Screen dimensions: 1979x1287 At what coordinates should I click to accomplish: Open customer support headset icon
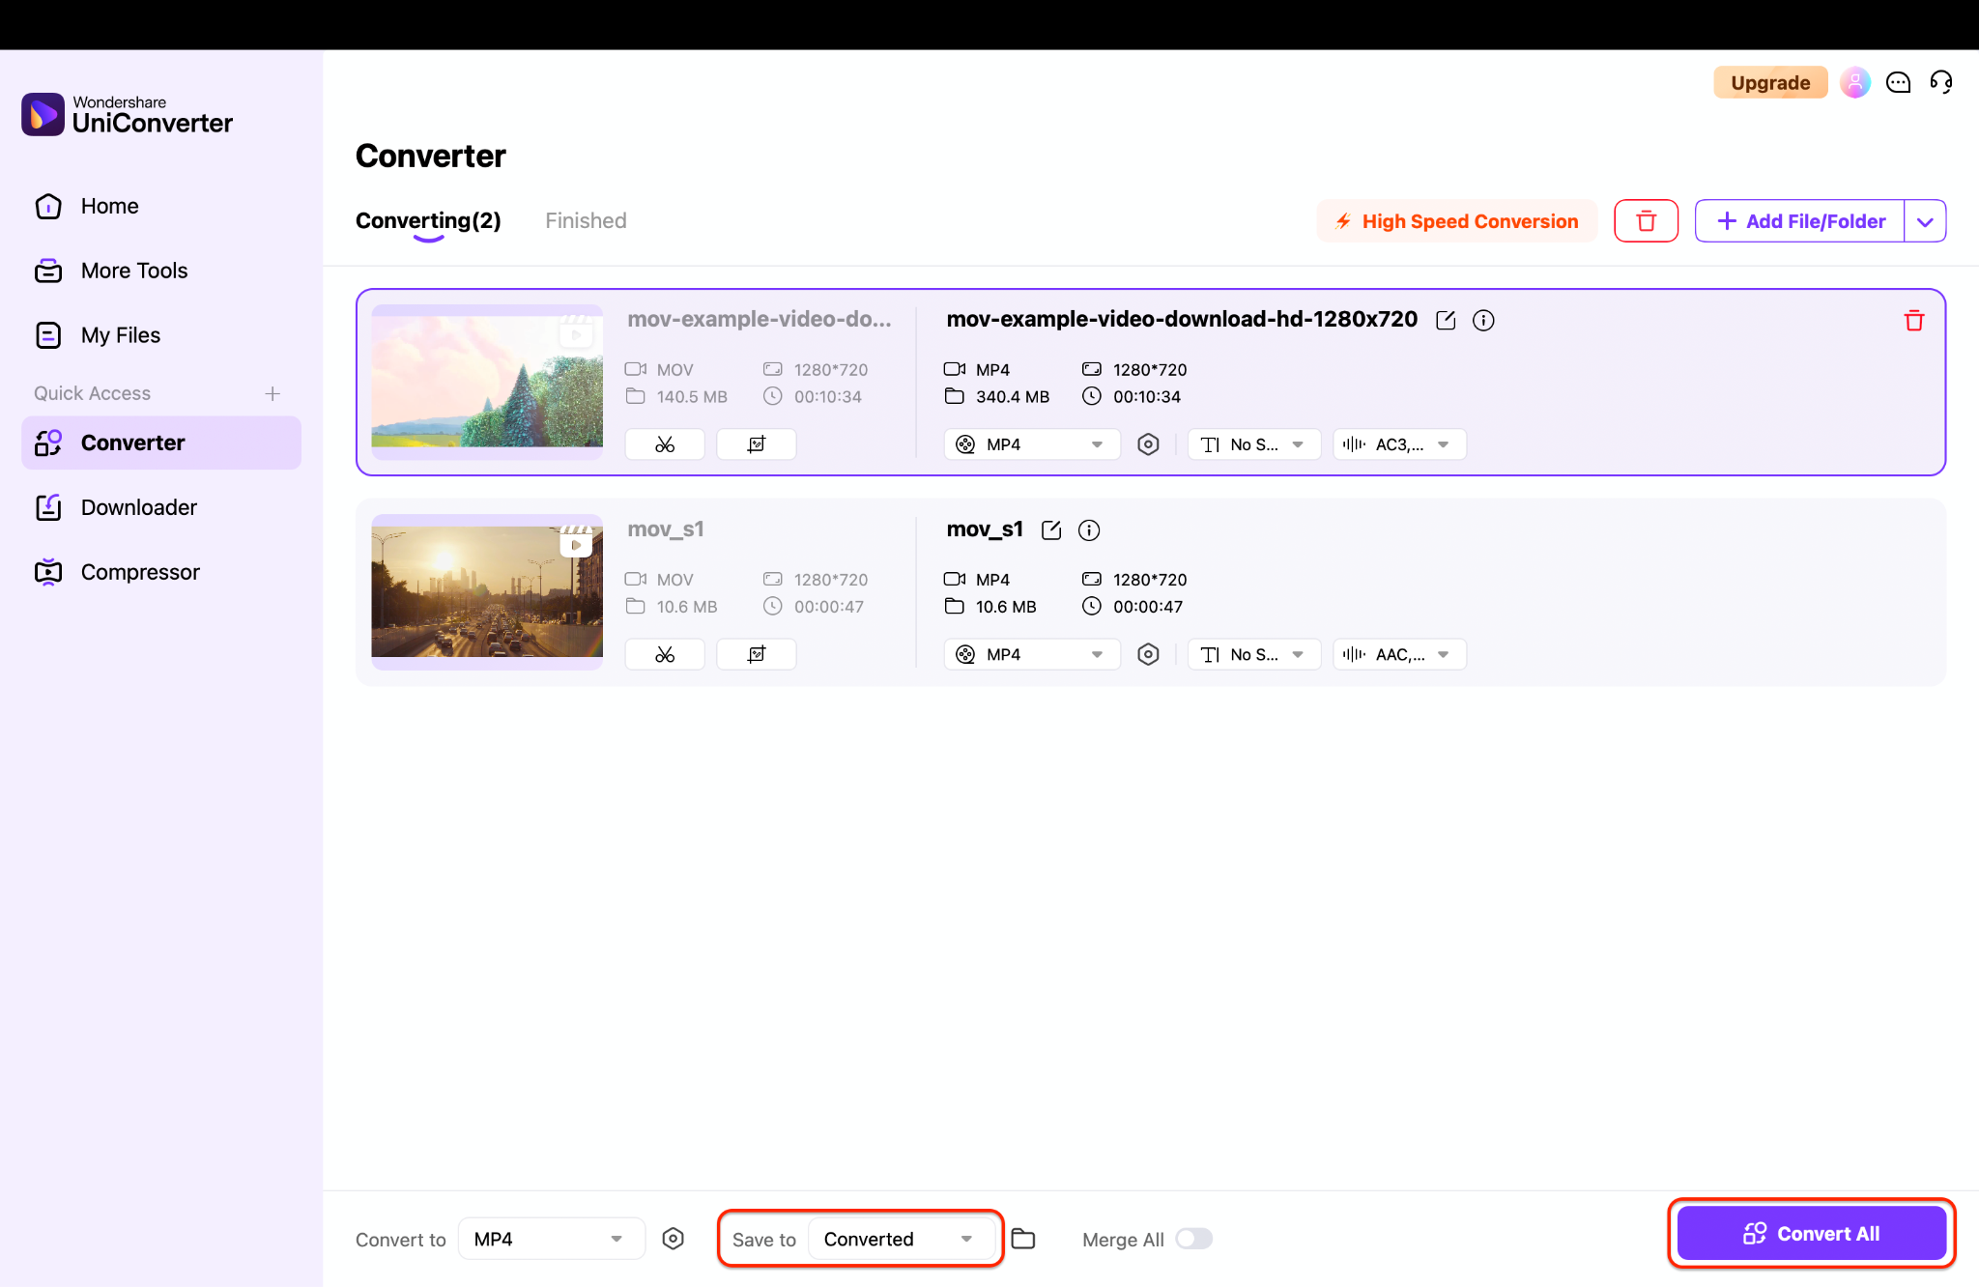1941,82
